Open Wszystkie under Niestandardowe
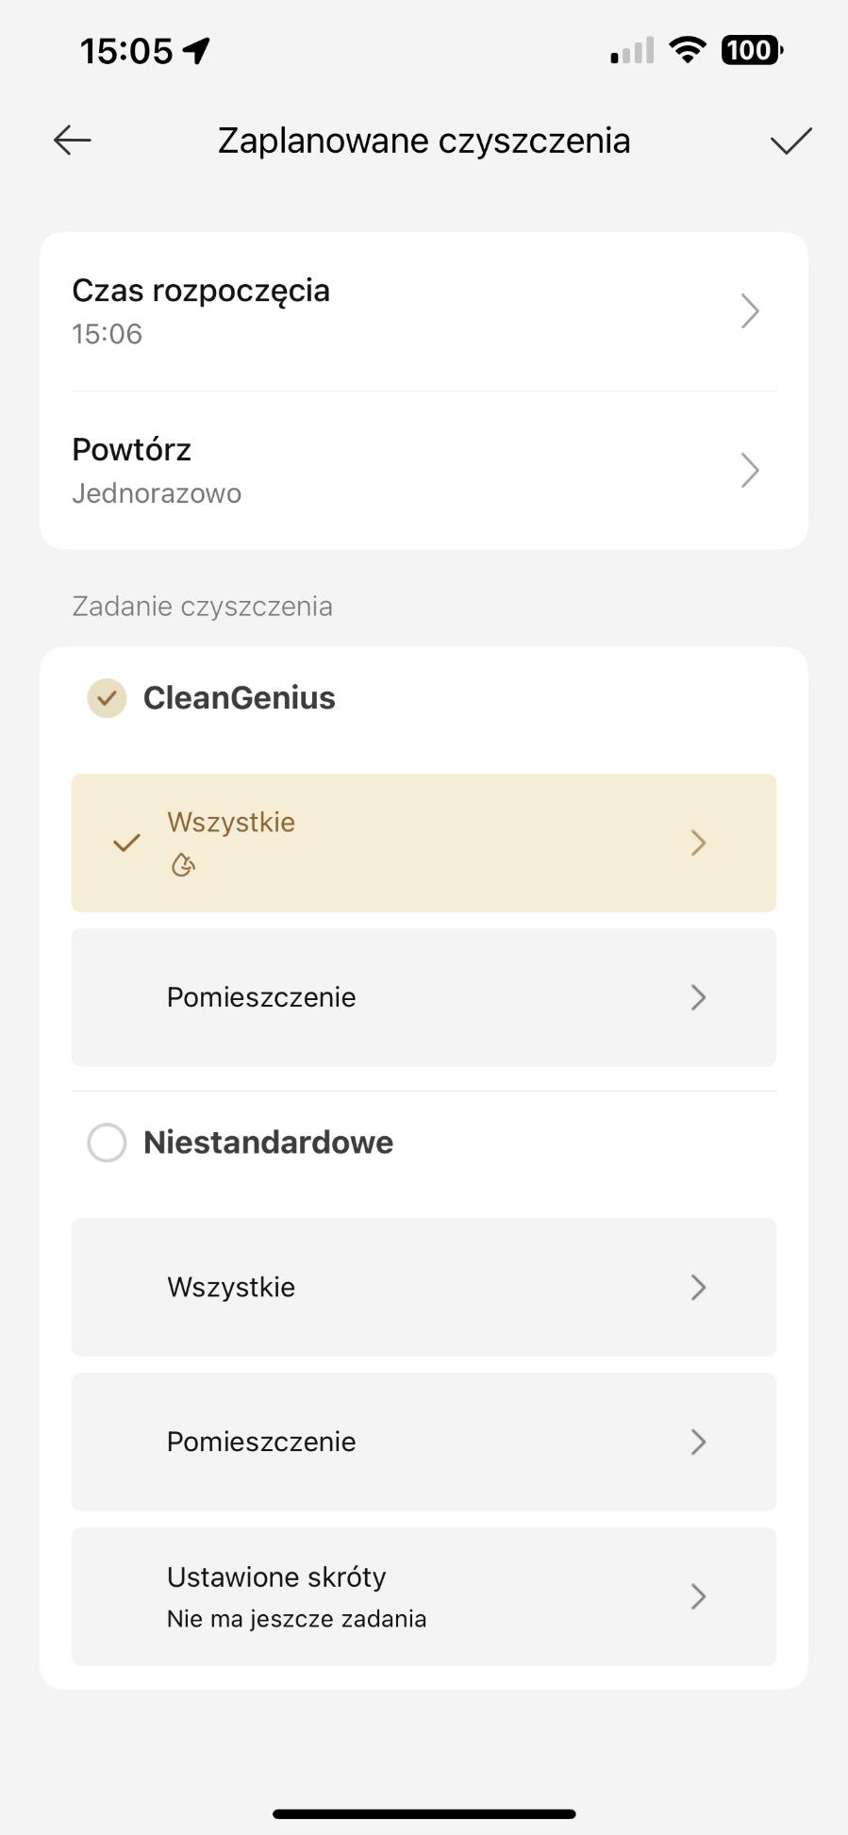Image resolution: width=848 pixels, height=1835 pixels. [424, 1287]
